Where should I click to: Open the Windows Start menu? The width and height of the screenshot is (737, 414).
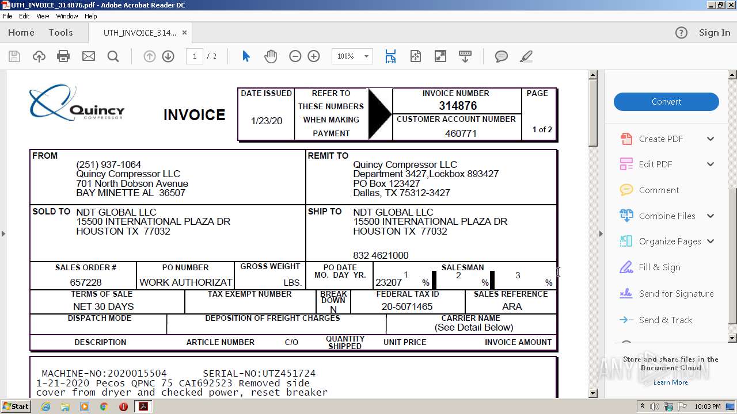click(16, 407)
